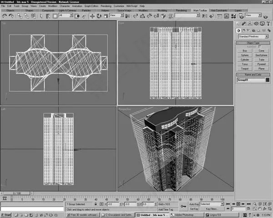Click the Select and Move tool
Image resolution: width=273 pixels, height=218 pixels.
click(92, 15)
